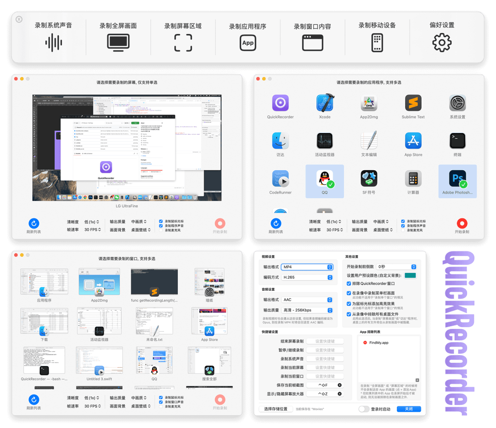This screenshot has height=428, width=496.
Task: Toggle 录制程序声音 in the screen selection window
Action: (161, 226)
